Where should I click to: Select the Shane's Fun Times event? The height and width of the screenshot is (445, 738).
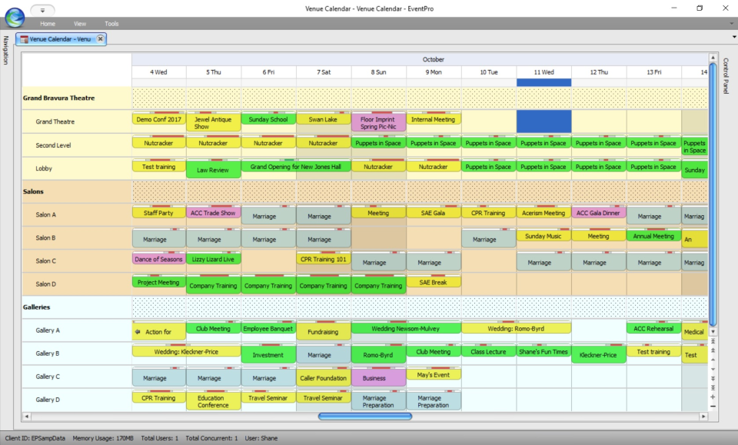[x=544, y=351]
